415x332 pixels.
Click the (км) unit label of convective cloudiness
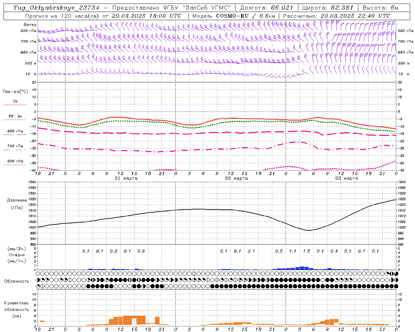[x=17, y=316]
